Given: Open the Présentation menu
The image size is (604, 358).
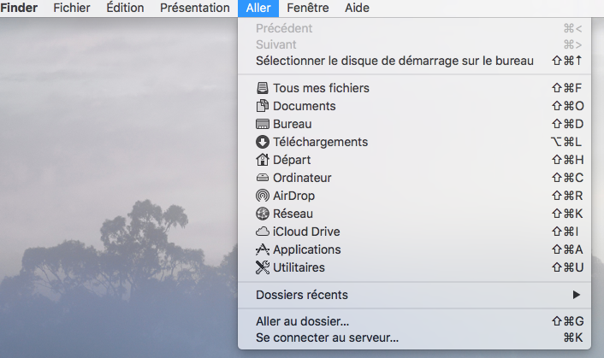Looking at the screenshot, I should pos(195,8).
